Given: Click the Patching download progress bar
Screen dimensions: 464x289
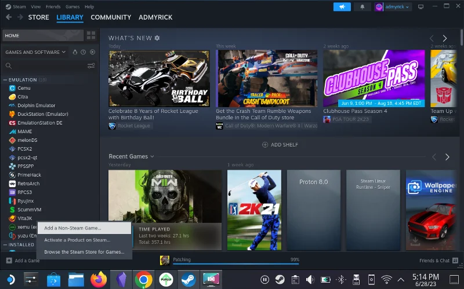Looking at the screenshot, I should (x=236, y=264).
